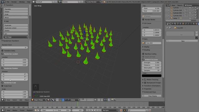Image resolution: width=199 pixels, height=112 pixels.
Task: Open the Window menu
Action: pos(22,2)
